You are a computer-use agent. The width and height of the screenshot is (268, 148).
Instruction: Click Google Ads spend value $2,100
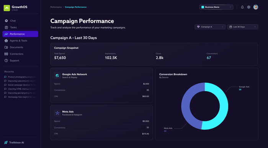pos(146,84)
